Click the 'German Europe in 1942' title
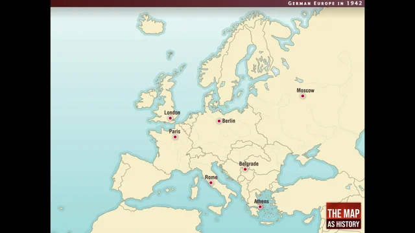Viewport: 415px width, 233px height. coord(325,3)
